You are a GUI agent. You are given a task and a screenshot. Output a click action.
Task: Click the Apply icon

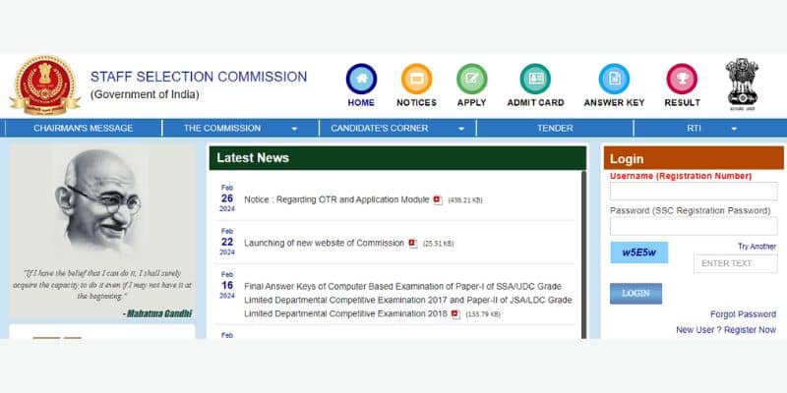click(x=472, y=80)
